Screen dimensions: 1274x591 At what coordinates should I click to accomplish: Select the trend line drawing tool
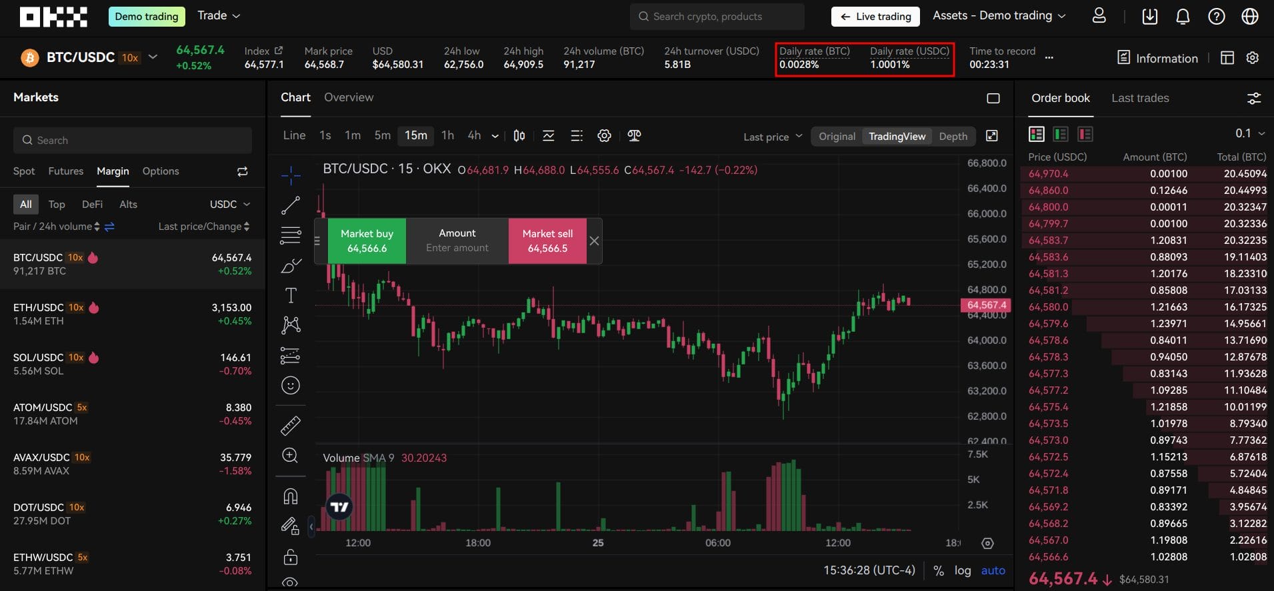(x=291, y=205)
